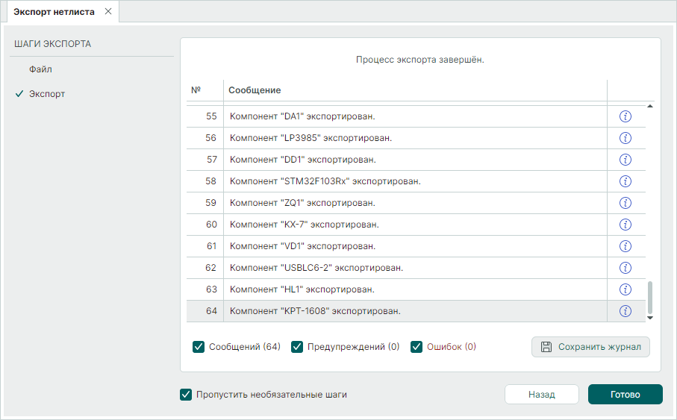This screenshot has height=420, width=677.
Task: Open info icon for "HL1" message
Action: click(625, 289)
